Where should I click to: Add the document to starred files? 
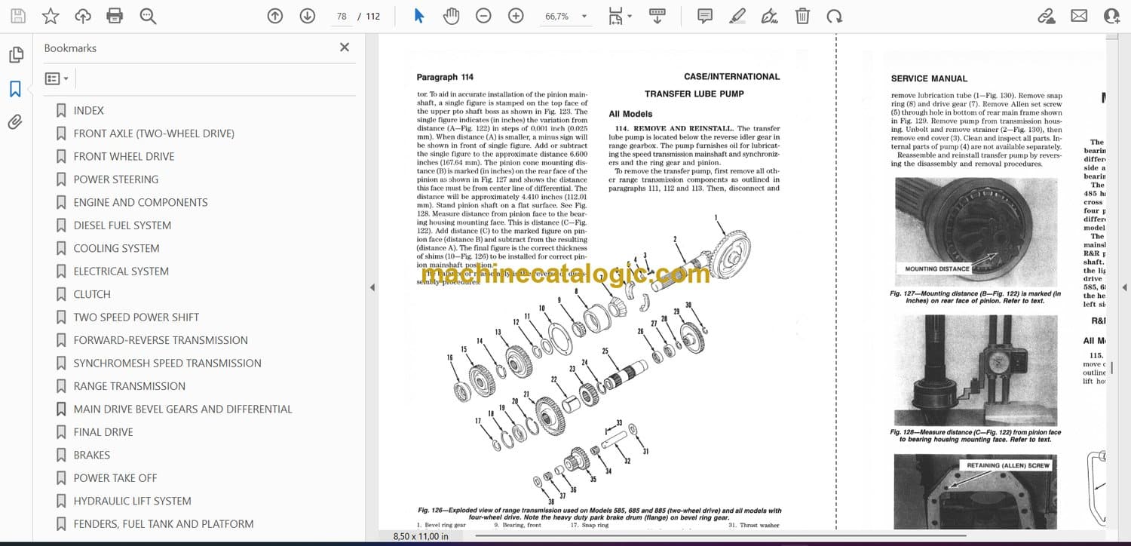coord(51,16)
